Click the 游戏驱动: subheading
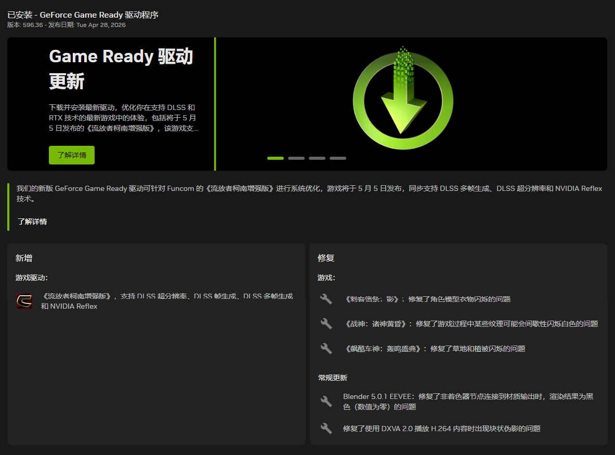The height and width of the screenshot is (455, 615). [31, 278]
